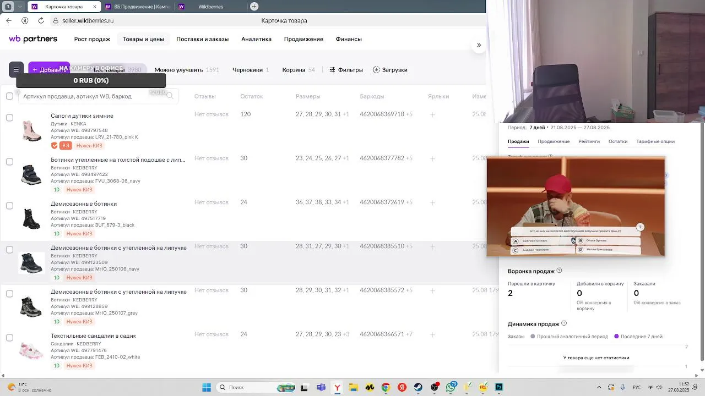705x396 pixels.
Task: Expand barcodes +5 for 4620068366571
Action: click(409, 334)
